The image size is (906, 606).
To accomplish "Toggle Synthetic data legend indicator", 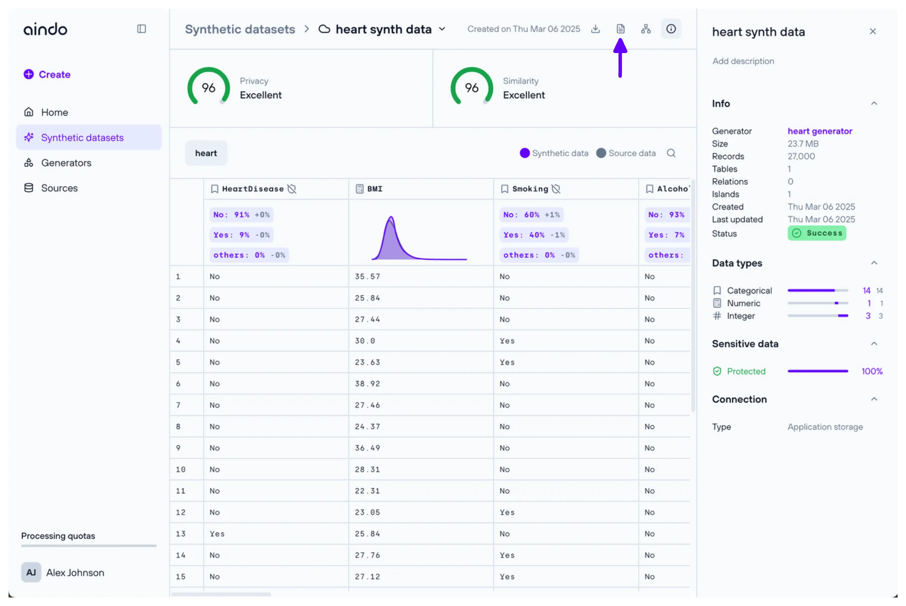I will (x=525, y=153).
